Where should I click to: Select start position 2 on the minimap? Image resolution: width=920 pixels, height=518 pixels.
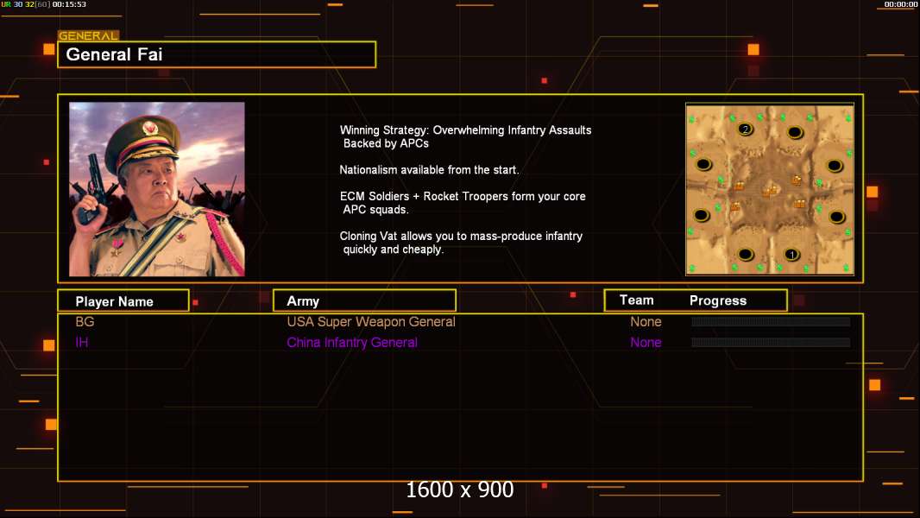click(745, 129)
